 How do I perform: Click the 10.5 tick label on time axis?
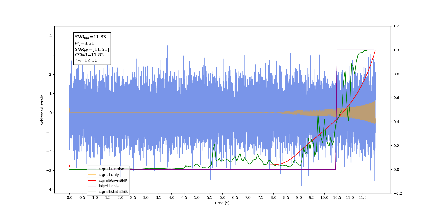337,197
